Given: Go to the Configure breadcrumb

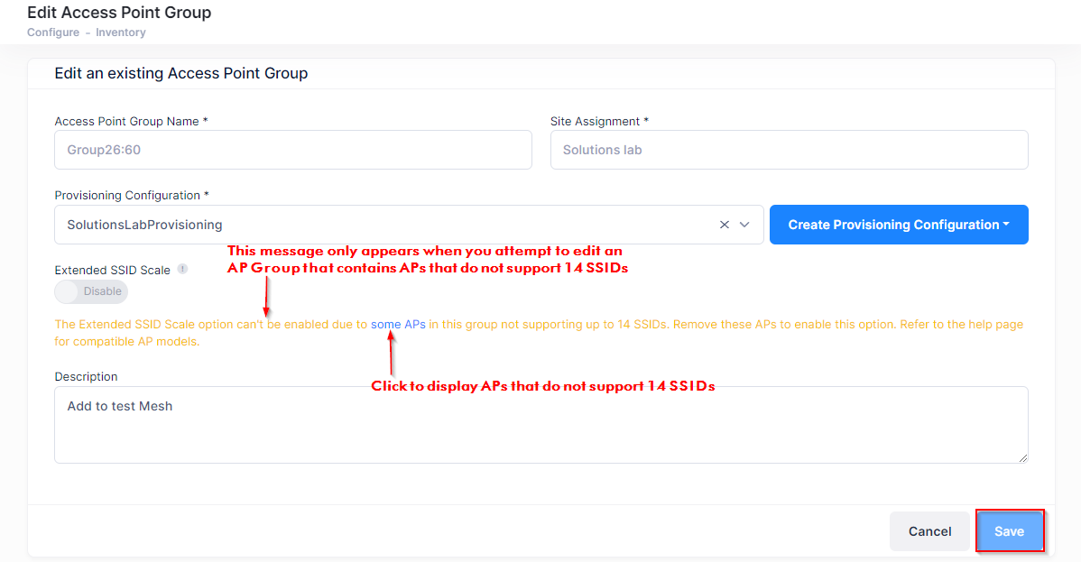Looking at the screenshot, I should 52,32.
